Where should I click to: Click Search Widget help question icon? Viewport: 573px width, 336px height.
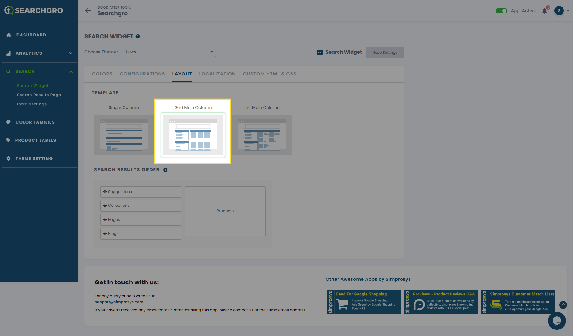point(138,36)
